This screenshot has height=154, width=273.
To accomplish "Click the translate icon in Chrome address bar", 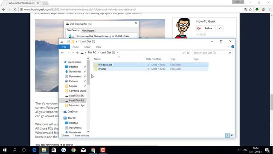I will point(246,9).
